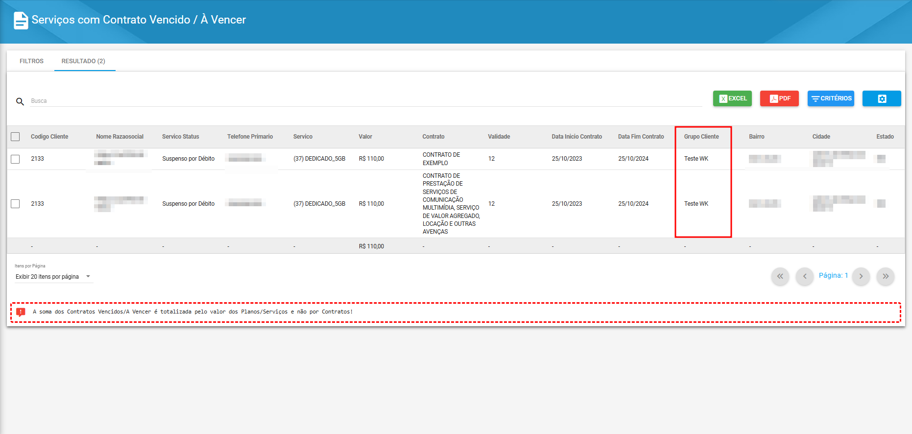Screen dimensions: 912x434
Task: Open the items per page dropdown
Action: coord(53,277)
